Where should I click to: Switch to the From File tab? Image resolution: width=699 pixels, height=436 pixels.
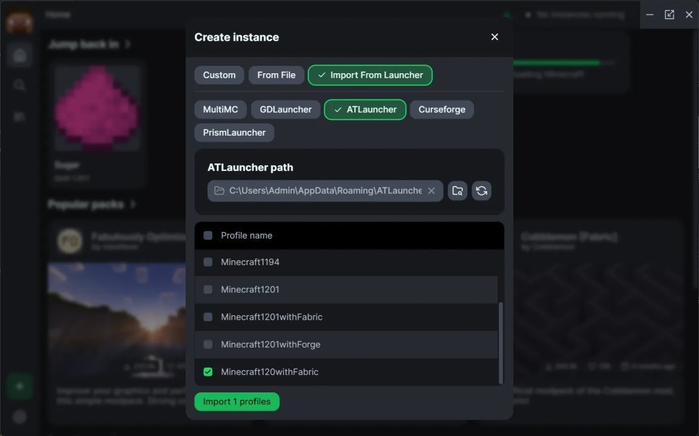tap(276, 74)
